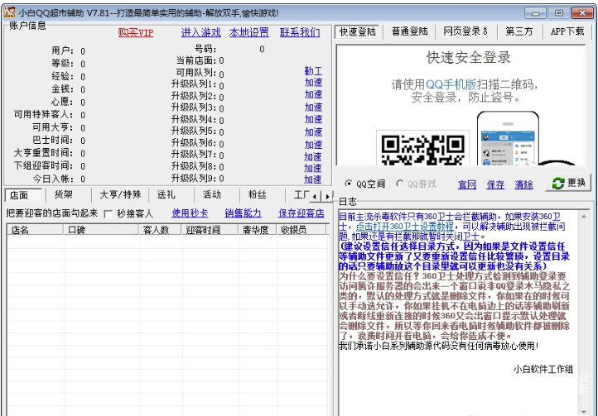The height and width of the screenshot is (416, 598).
Task: Open the 进入游戏 link
Action: click(201, 33)
